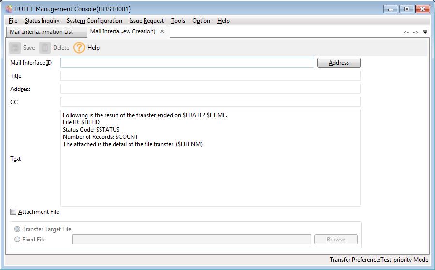Open Help via the question mark icon
Viewport: 435px width, 270px height.
pos(79,48)
